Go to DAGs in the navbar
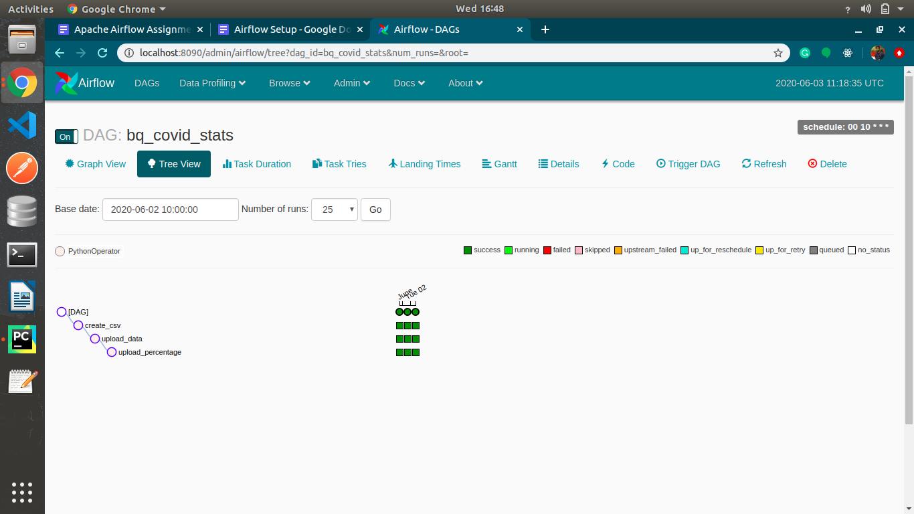914x514 pixels. coord(147,83)
